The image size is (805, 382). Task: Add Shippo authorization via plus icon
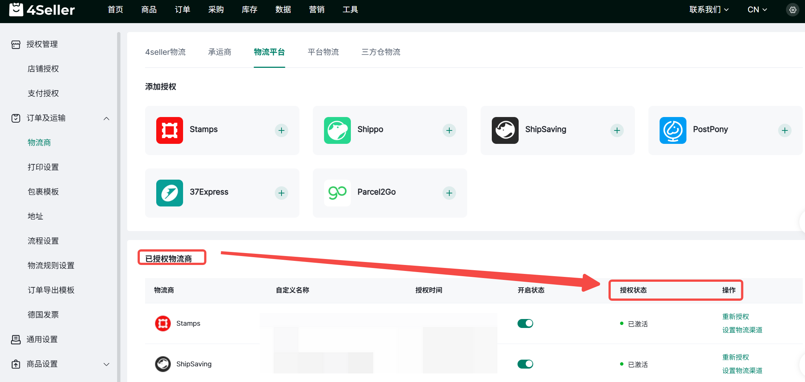pos(449,130)
